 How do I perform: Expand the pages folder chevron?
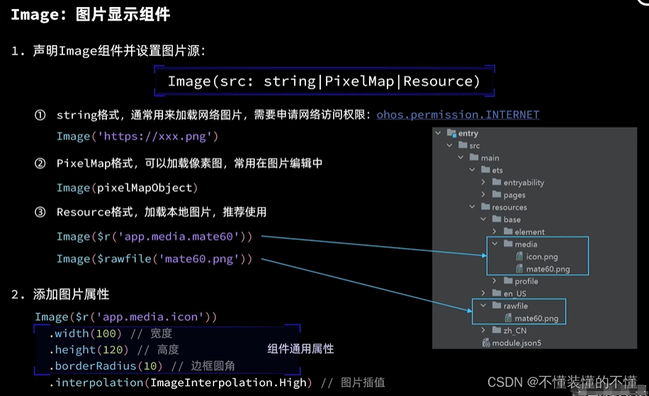click(x=483, y=195)
